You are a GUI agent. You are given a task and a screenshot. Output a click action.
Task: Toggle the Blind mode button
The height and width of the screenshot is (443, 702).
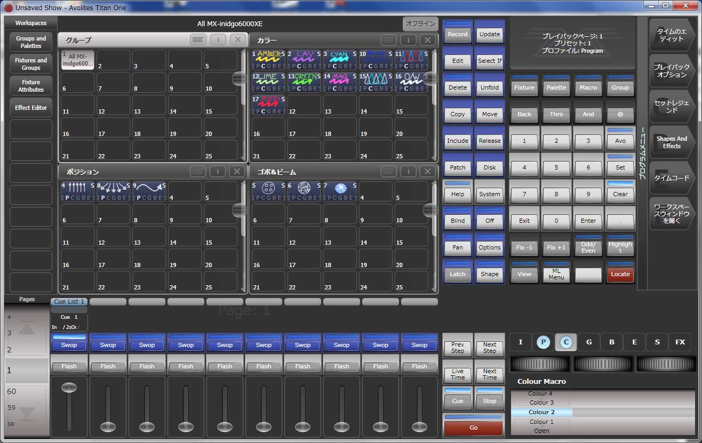pos(458,220)
